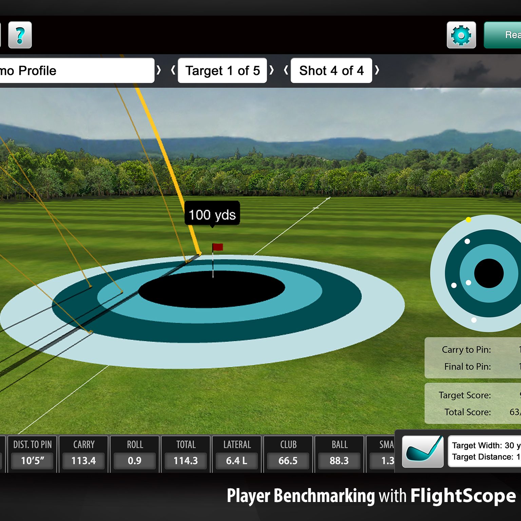This screenshot has width=521, height=521.
Task: Go to the next target using the right chevron
Action: [272, 71]
